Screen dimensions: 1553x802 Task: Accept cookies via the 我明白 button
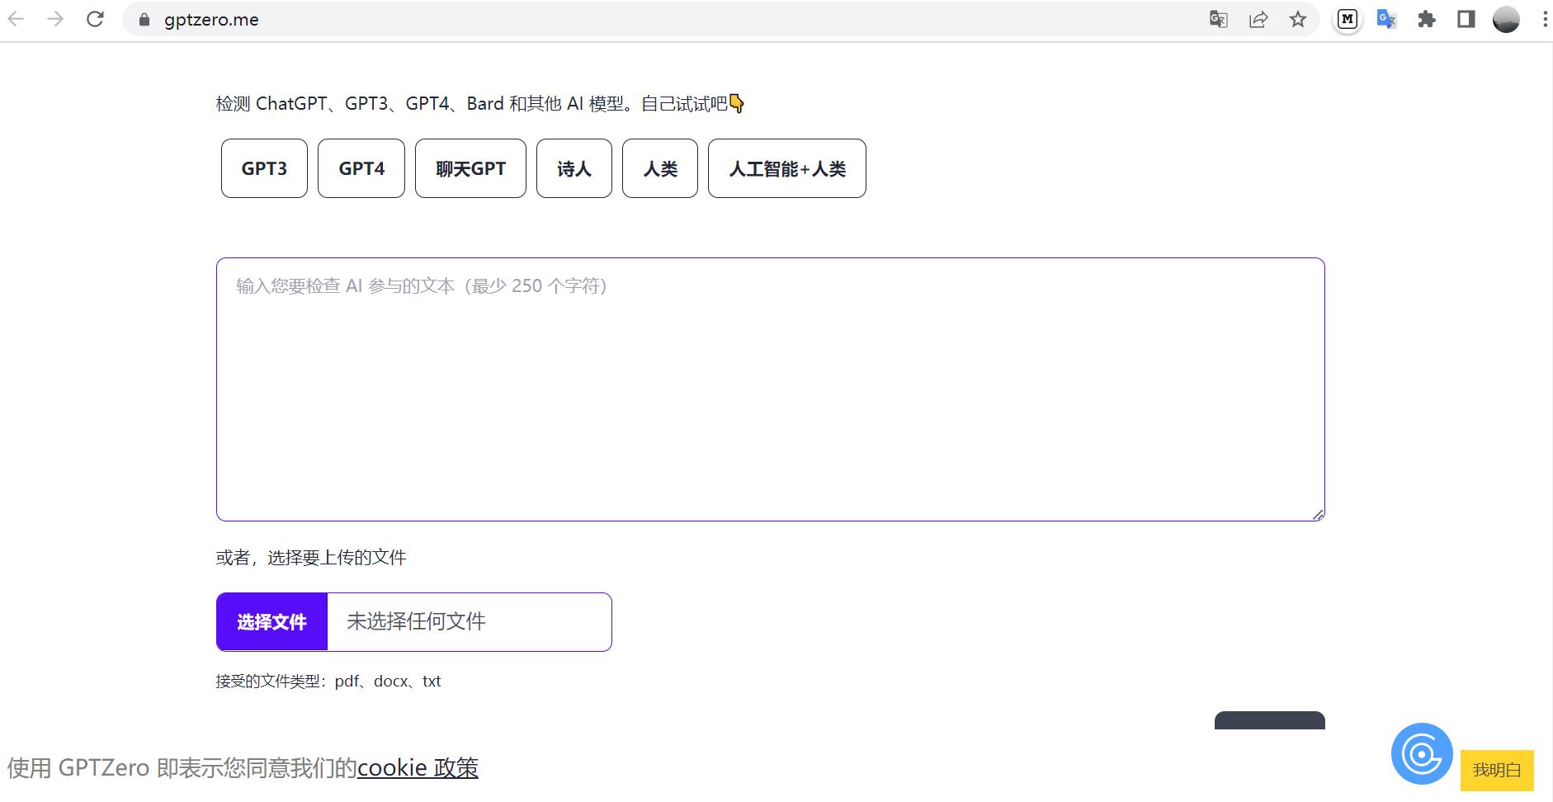[x=1497, y=770]
